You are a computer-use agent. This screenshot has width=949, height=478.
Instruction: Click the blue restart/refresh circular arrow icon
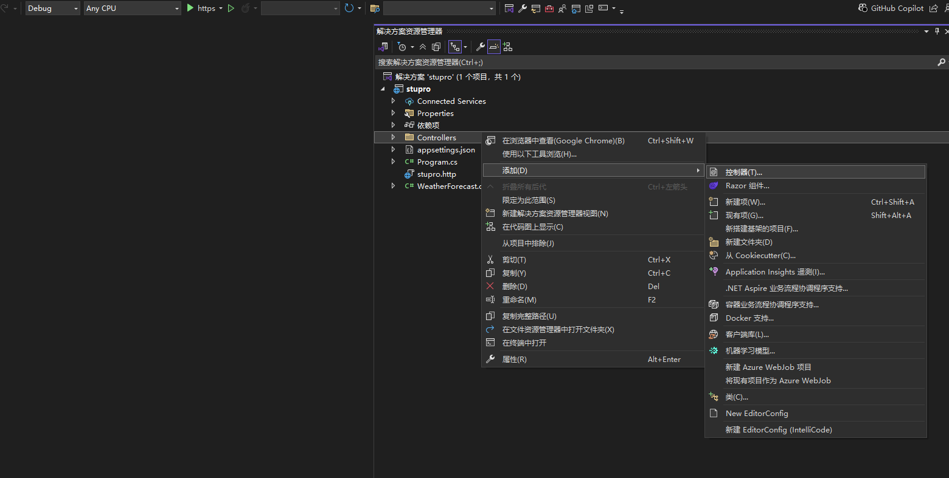(349, 8)
